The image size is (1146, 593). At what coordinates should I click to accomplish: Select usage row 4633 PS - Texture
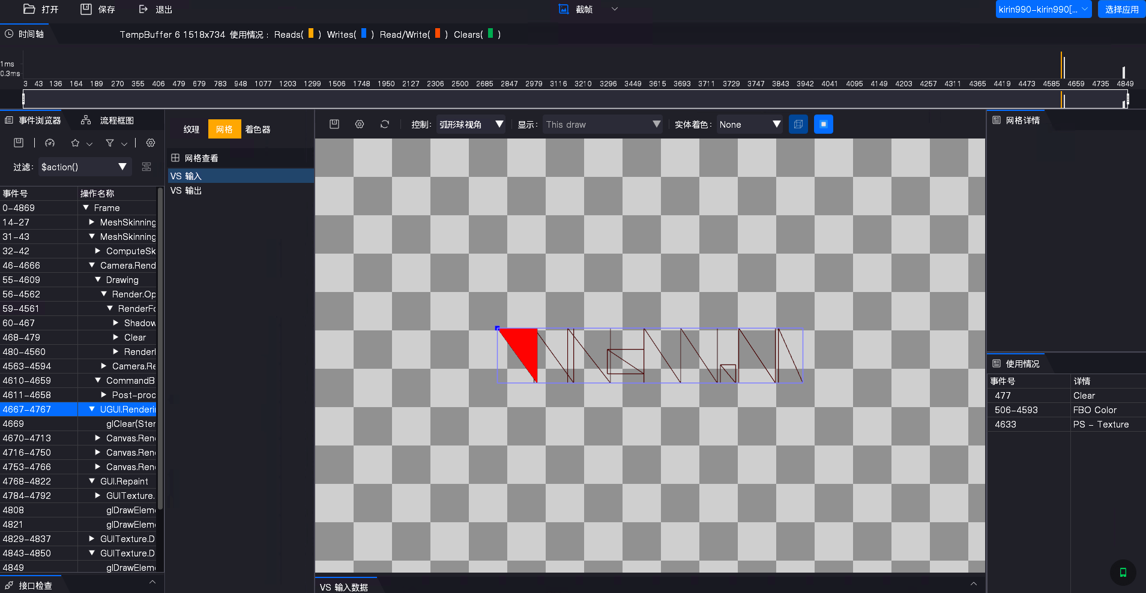1067,425
